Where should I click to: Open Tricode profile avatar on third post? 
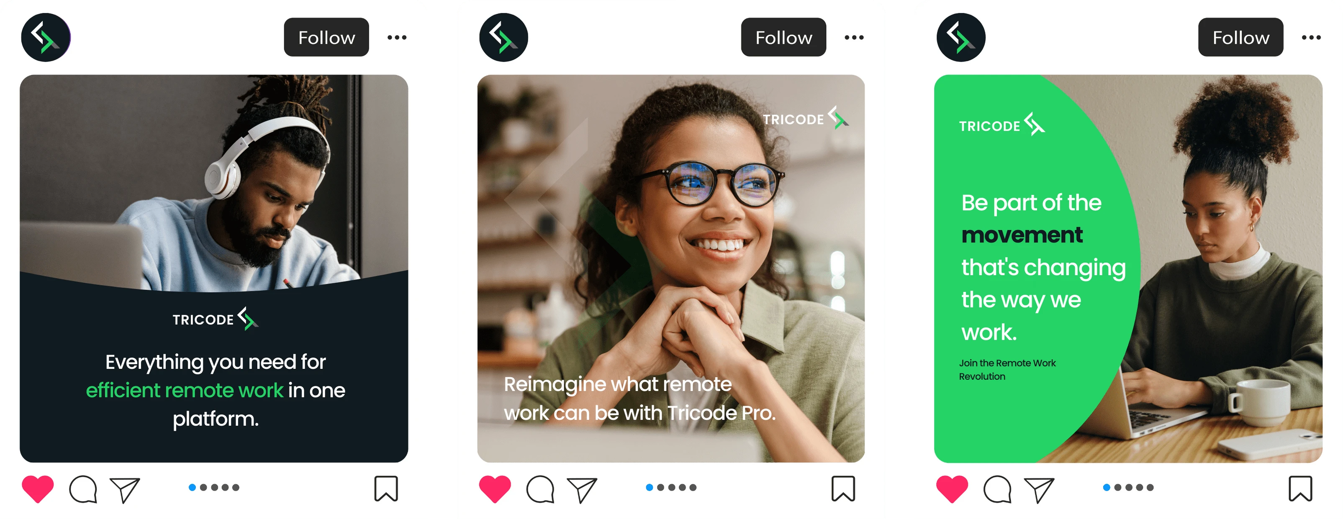coord(961,38)
